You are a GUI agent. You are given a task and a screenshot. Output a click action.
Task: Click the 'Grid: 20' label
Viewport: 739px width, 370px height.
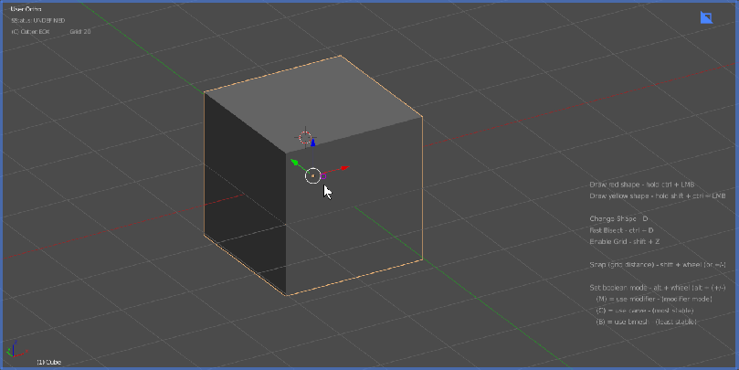click(x=80, y=31)
